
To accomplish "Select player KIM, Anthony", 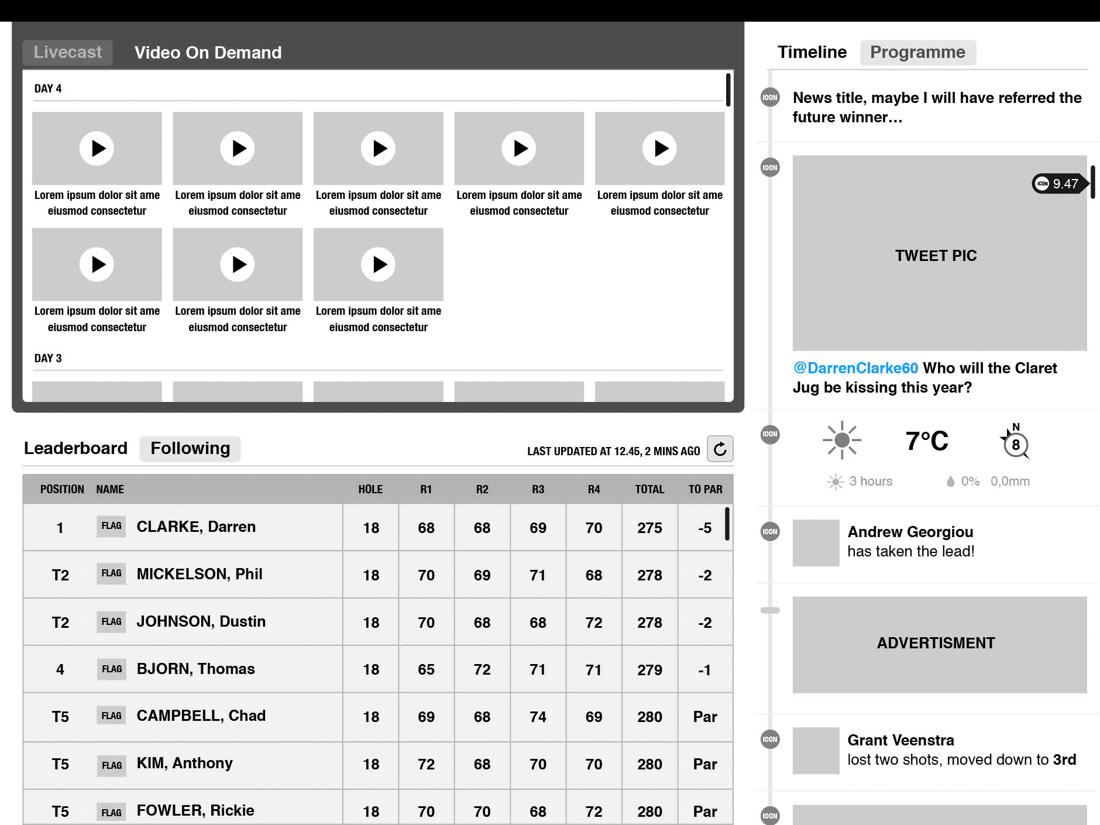I will click(x=185, y=763).
